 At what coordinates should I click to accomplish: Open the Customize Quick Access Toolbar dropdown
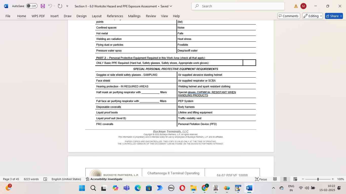tap(67, 6)
